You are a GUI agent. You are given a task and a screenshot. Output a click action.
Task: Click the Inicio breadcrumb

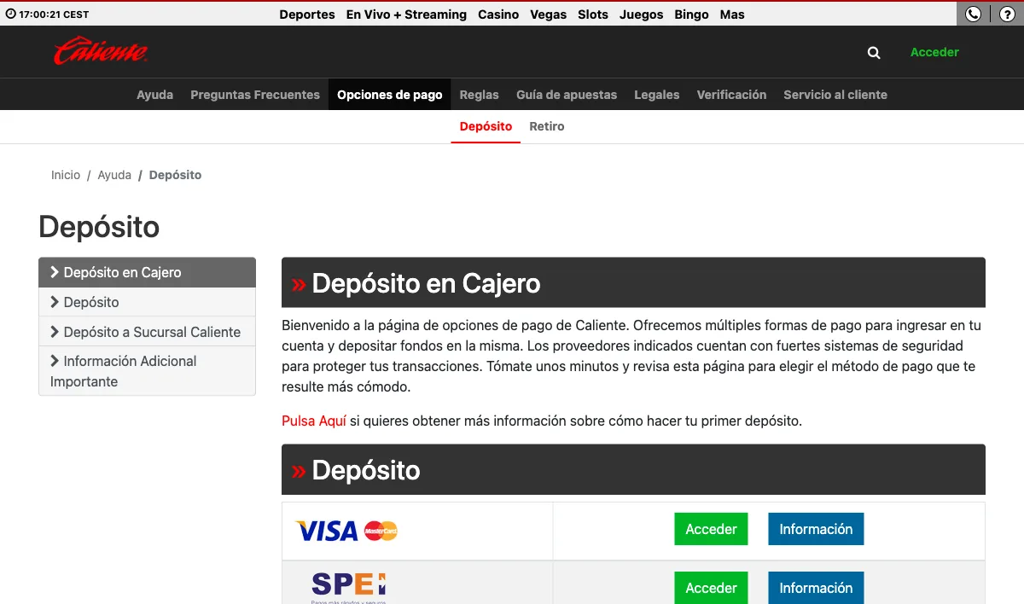tap(66, 175)
